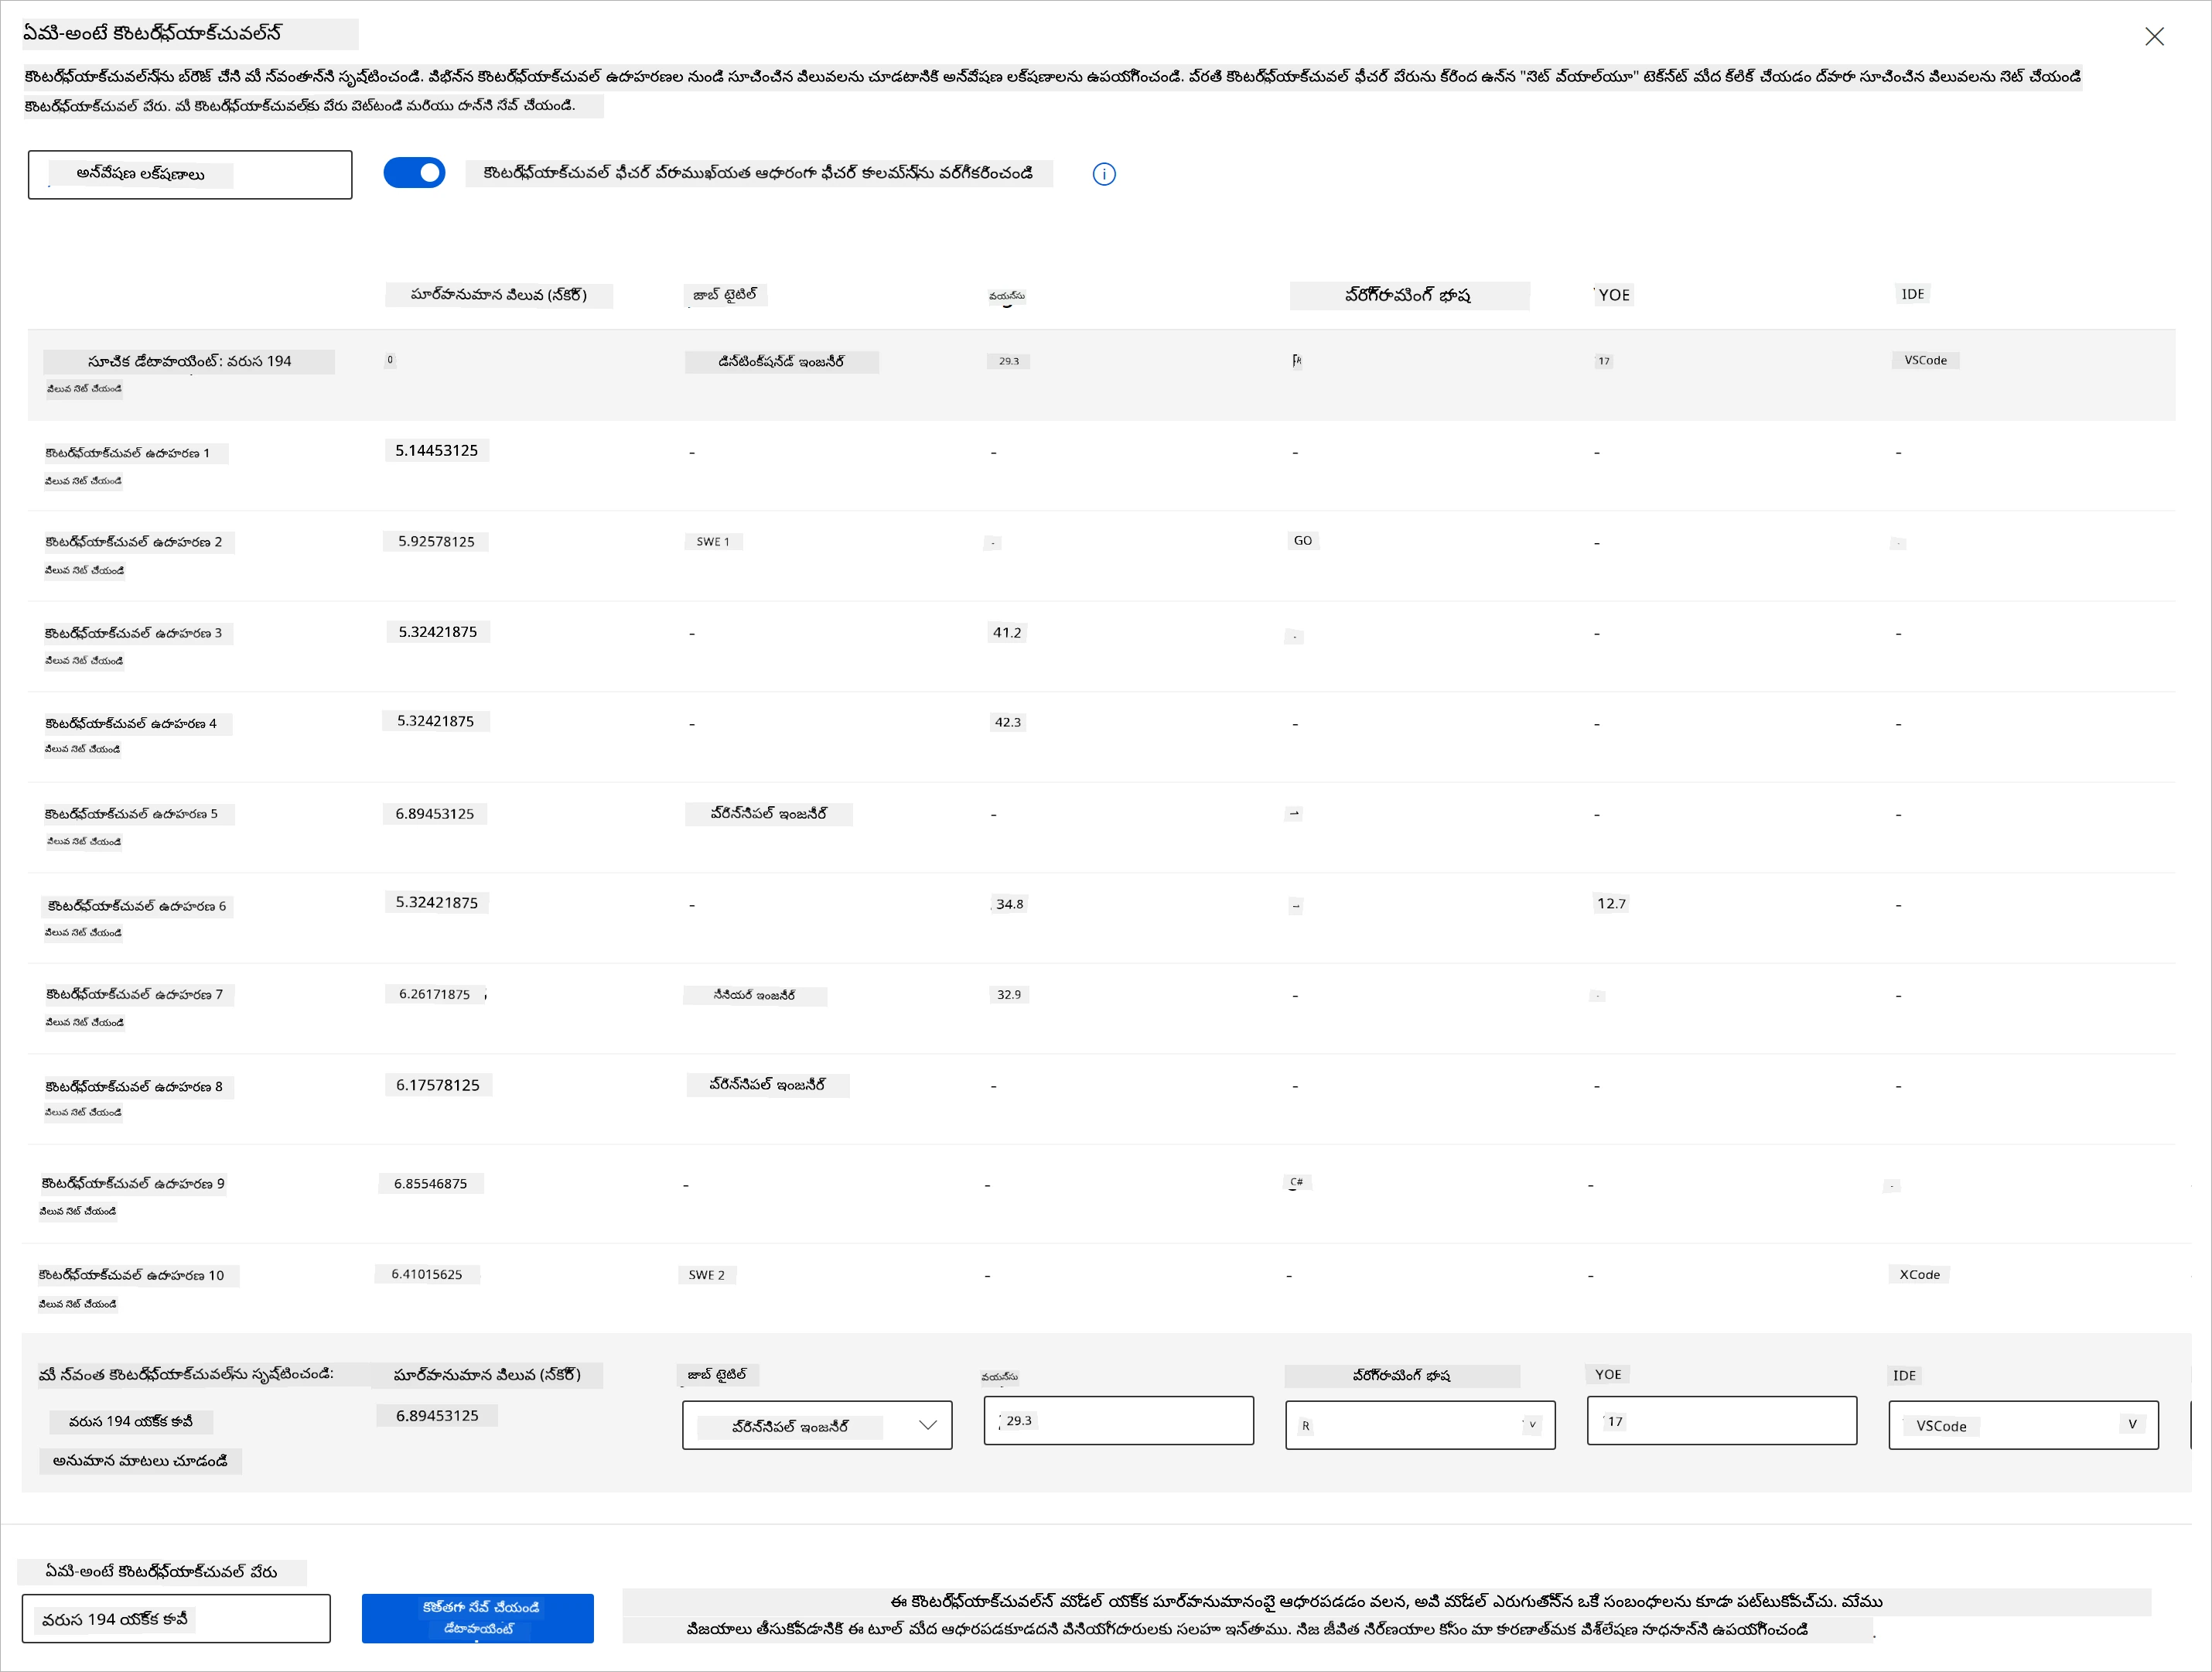The image size is (2212, 1672).
Task: Toggle sorting feature columns by counterfactual importance
Action: [413, 173]
